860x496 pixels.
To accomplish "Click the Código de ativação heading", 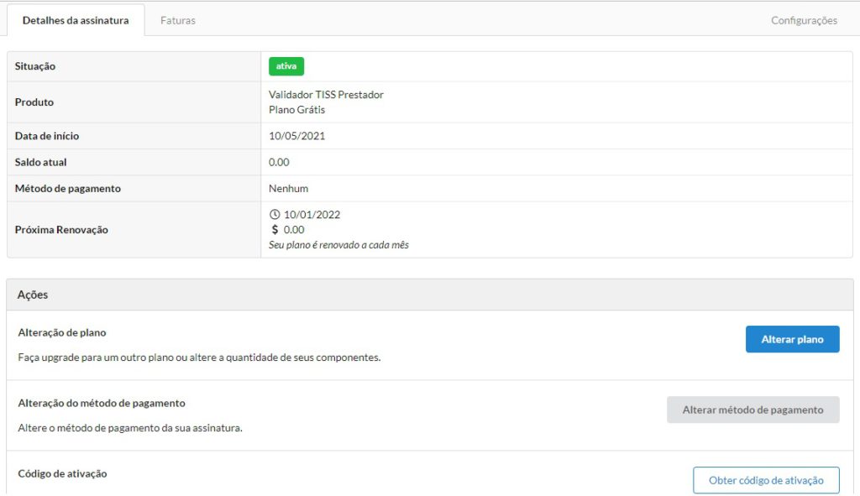I will (62, 474).
